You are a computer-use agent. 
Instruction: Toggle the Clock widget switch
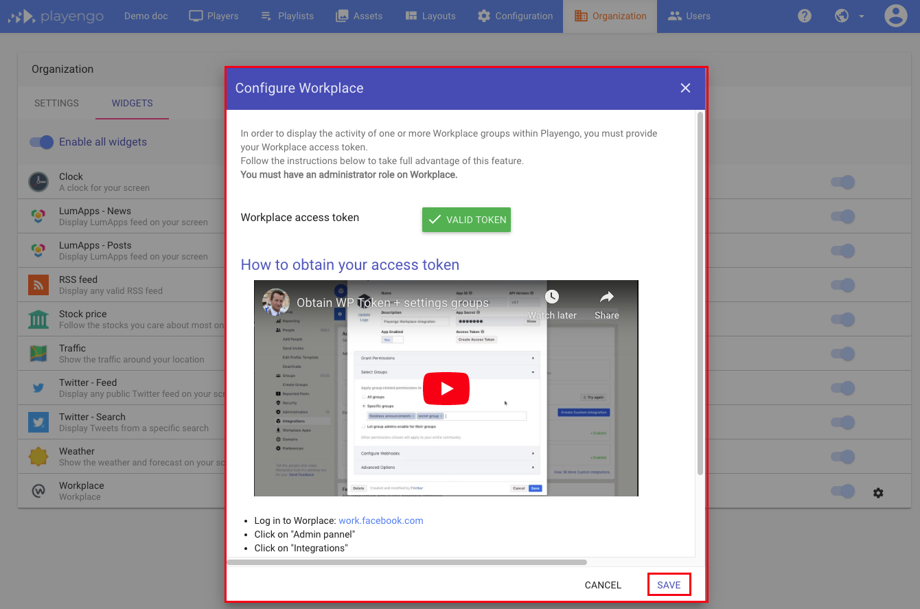point(843,182)
